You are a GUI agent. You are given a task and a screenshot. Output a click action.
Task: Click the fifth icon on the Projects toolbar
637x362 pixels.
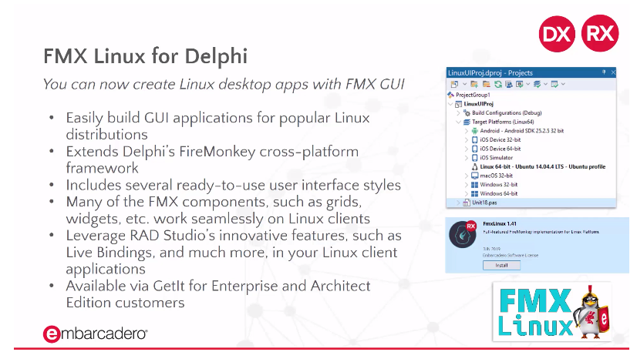(508, 85)
